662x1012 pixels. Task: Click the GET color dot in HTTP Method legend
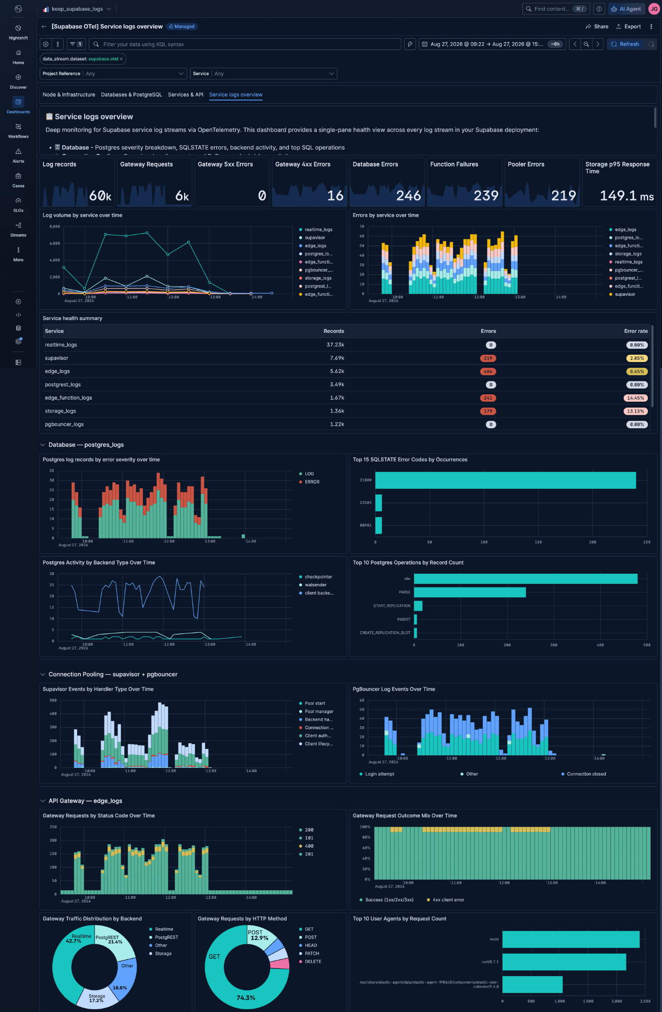301,929
